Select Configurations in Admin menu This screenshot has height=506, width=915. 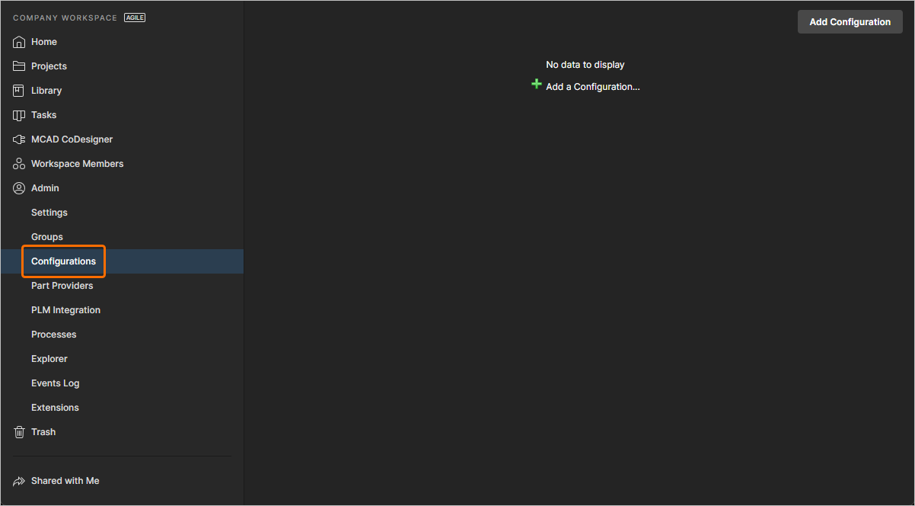pyautogui.click(x=63, y=261)
